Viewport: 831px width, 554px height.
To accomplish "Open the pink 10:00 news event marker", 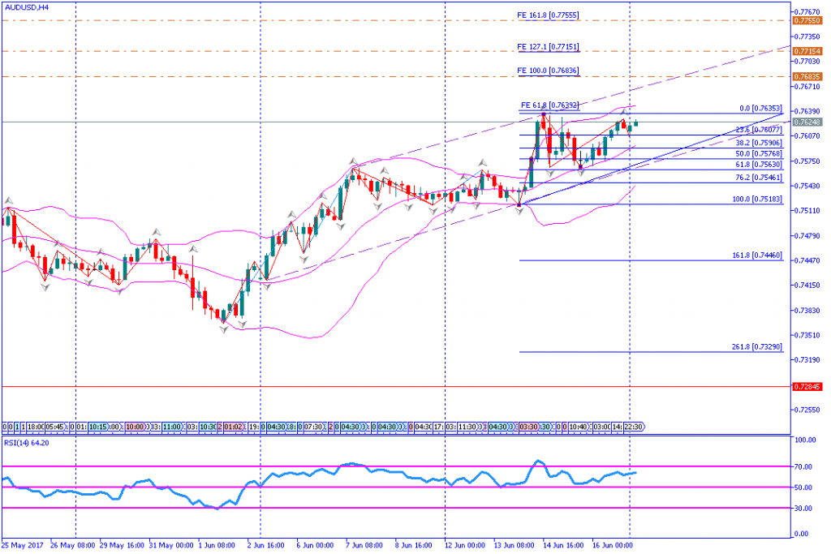I will point(136,427).
